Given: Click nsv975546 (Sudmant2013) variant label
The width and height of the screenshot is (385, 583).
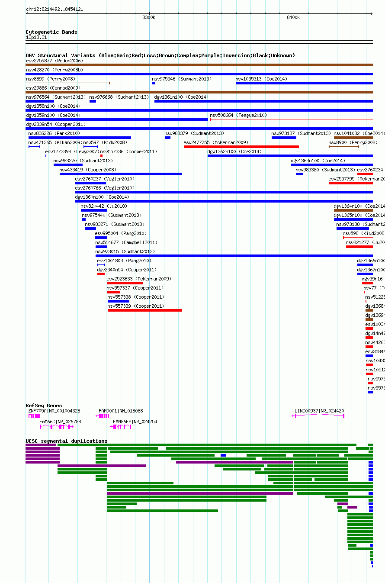Looking at the screenshot, I should (x=182, y=79).
